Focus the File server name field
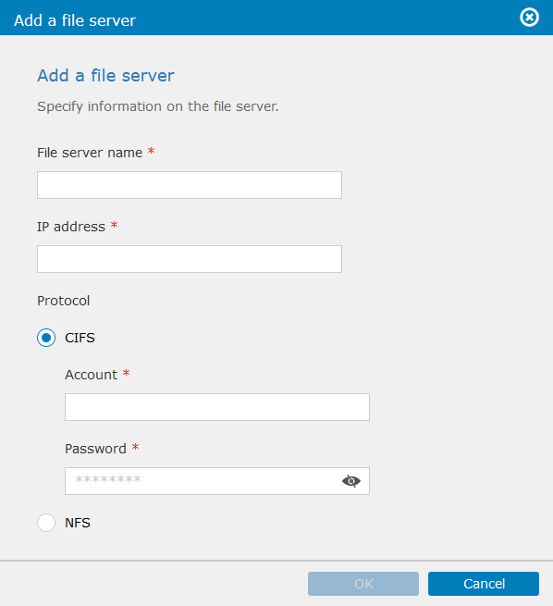The image size is (553, 606). coord(190,185)
